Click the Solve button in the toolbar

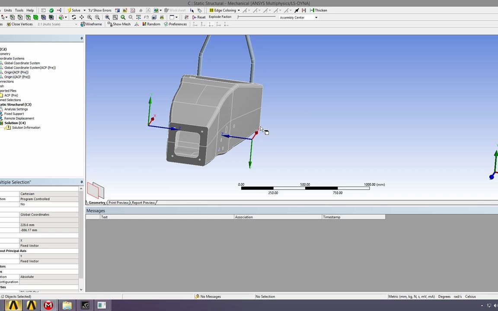click(76, 10)
